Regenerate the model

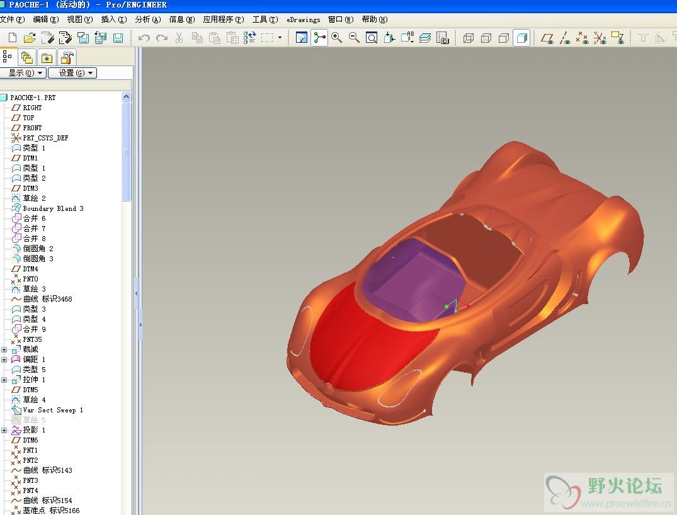[x=249, y=38]
